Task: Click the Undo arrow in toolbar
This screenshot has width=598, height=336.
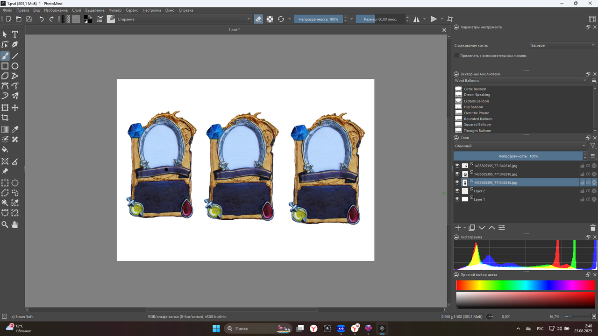Action: tap(41, 19)
